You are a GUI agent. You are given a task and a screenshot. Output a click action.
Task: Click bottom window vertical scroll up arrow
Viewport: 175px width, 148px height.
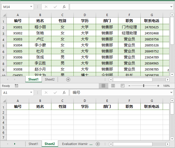click(x=172, y=101)
